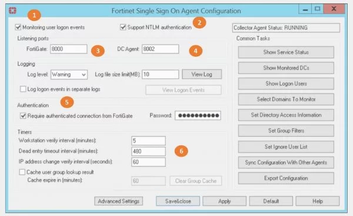Click Set Ignore User List button
353x216 pixels.
(x=286, y=147)
